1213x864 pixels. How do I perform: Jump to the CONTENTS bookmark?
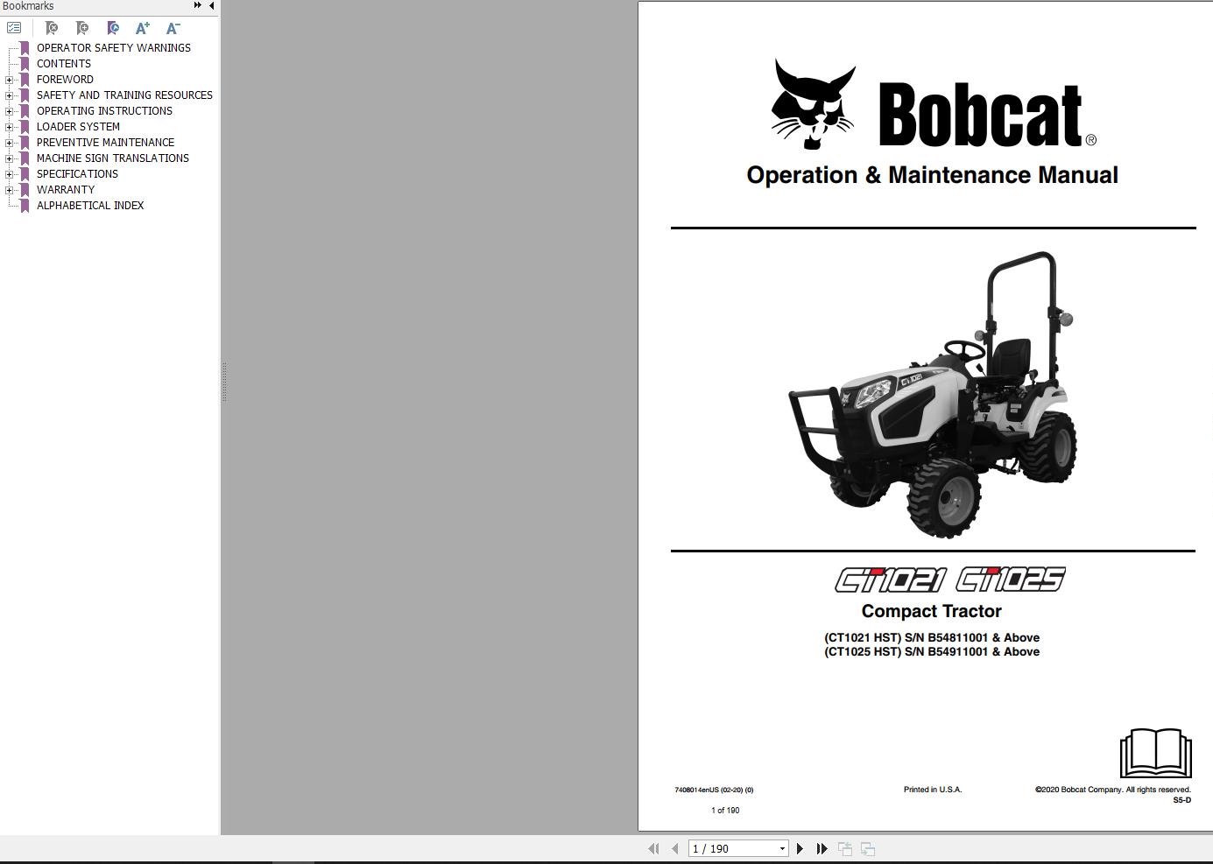[64, 64]
